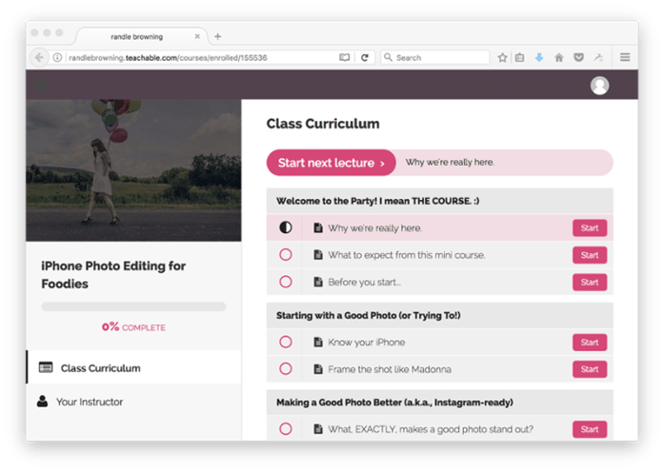The height and width of the screenshot is (472, 664).
Task: Bookmark this page with the star icon
Action: tap(502, 57)
